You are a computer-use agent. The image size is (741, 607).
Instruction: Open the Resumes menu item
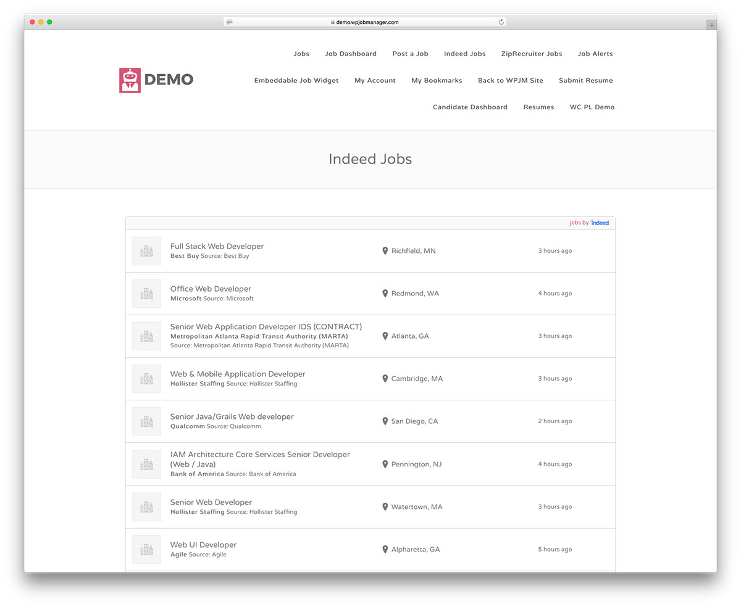[538, 107]
